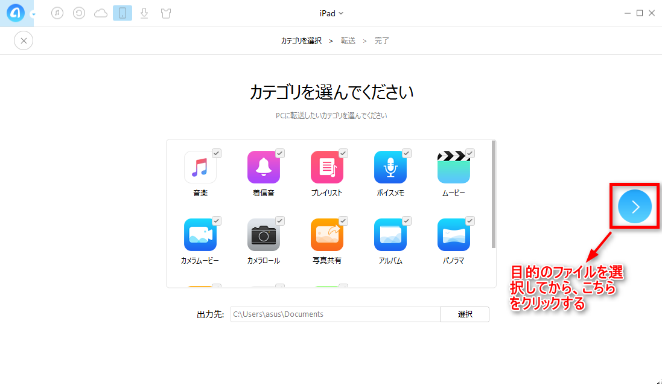
Task: Uncheck the ムービー category checkbox
Action: click(470, 153)
